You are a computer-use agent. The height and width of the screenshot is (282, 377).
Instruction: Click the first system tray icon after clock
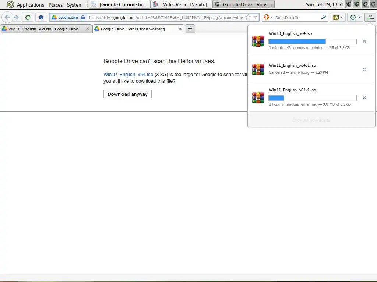click(x=348, y=4)
